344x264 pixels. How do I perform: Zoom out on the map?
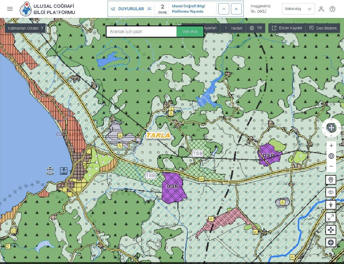tap(331, 166)
